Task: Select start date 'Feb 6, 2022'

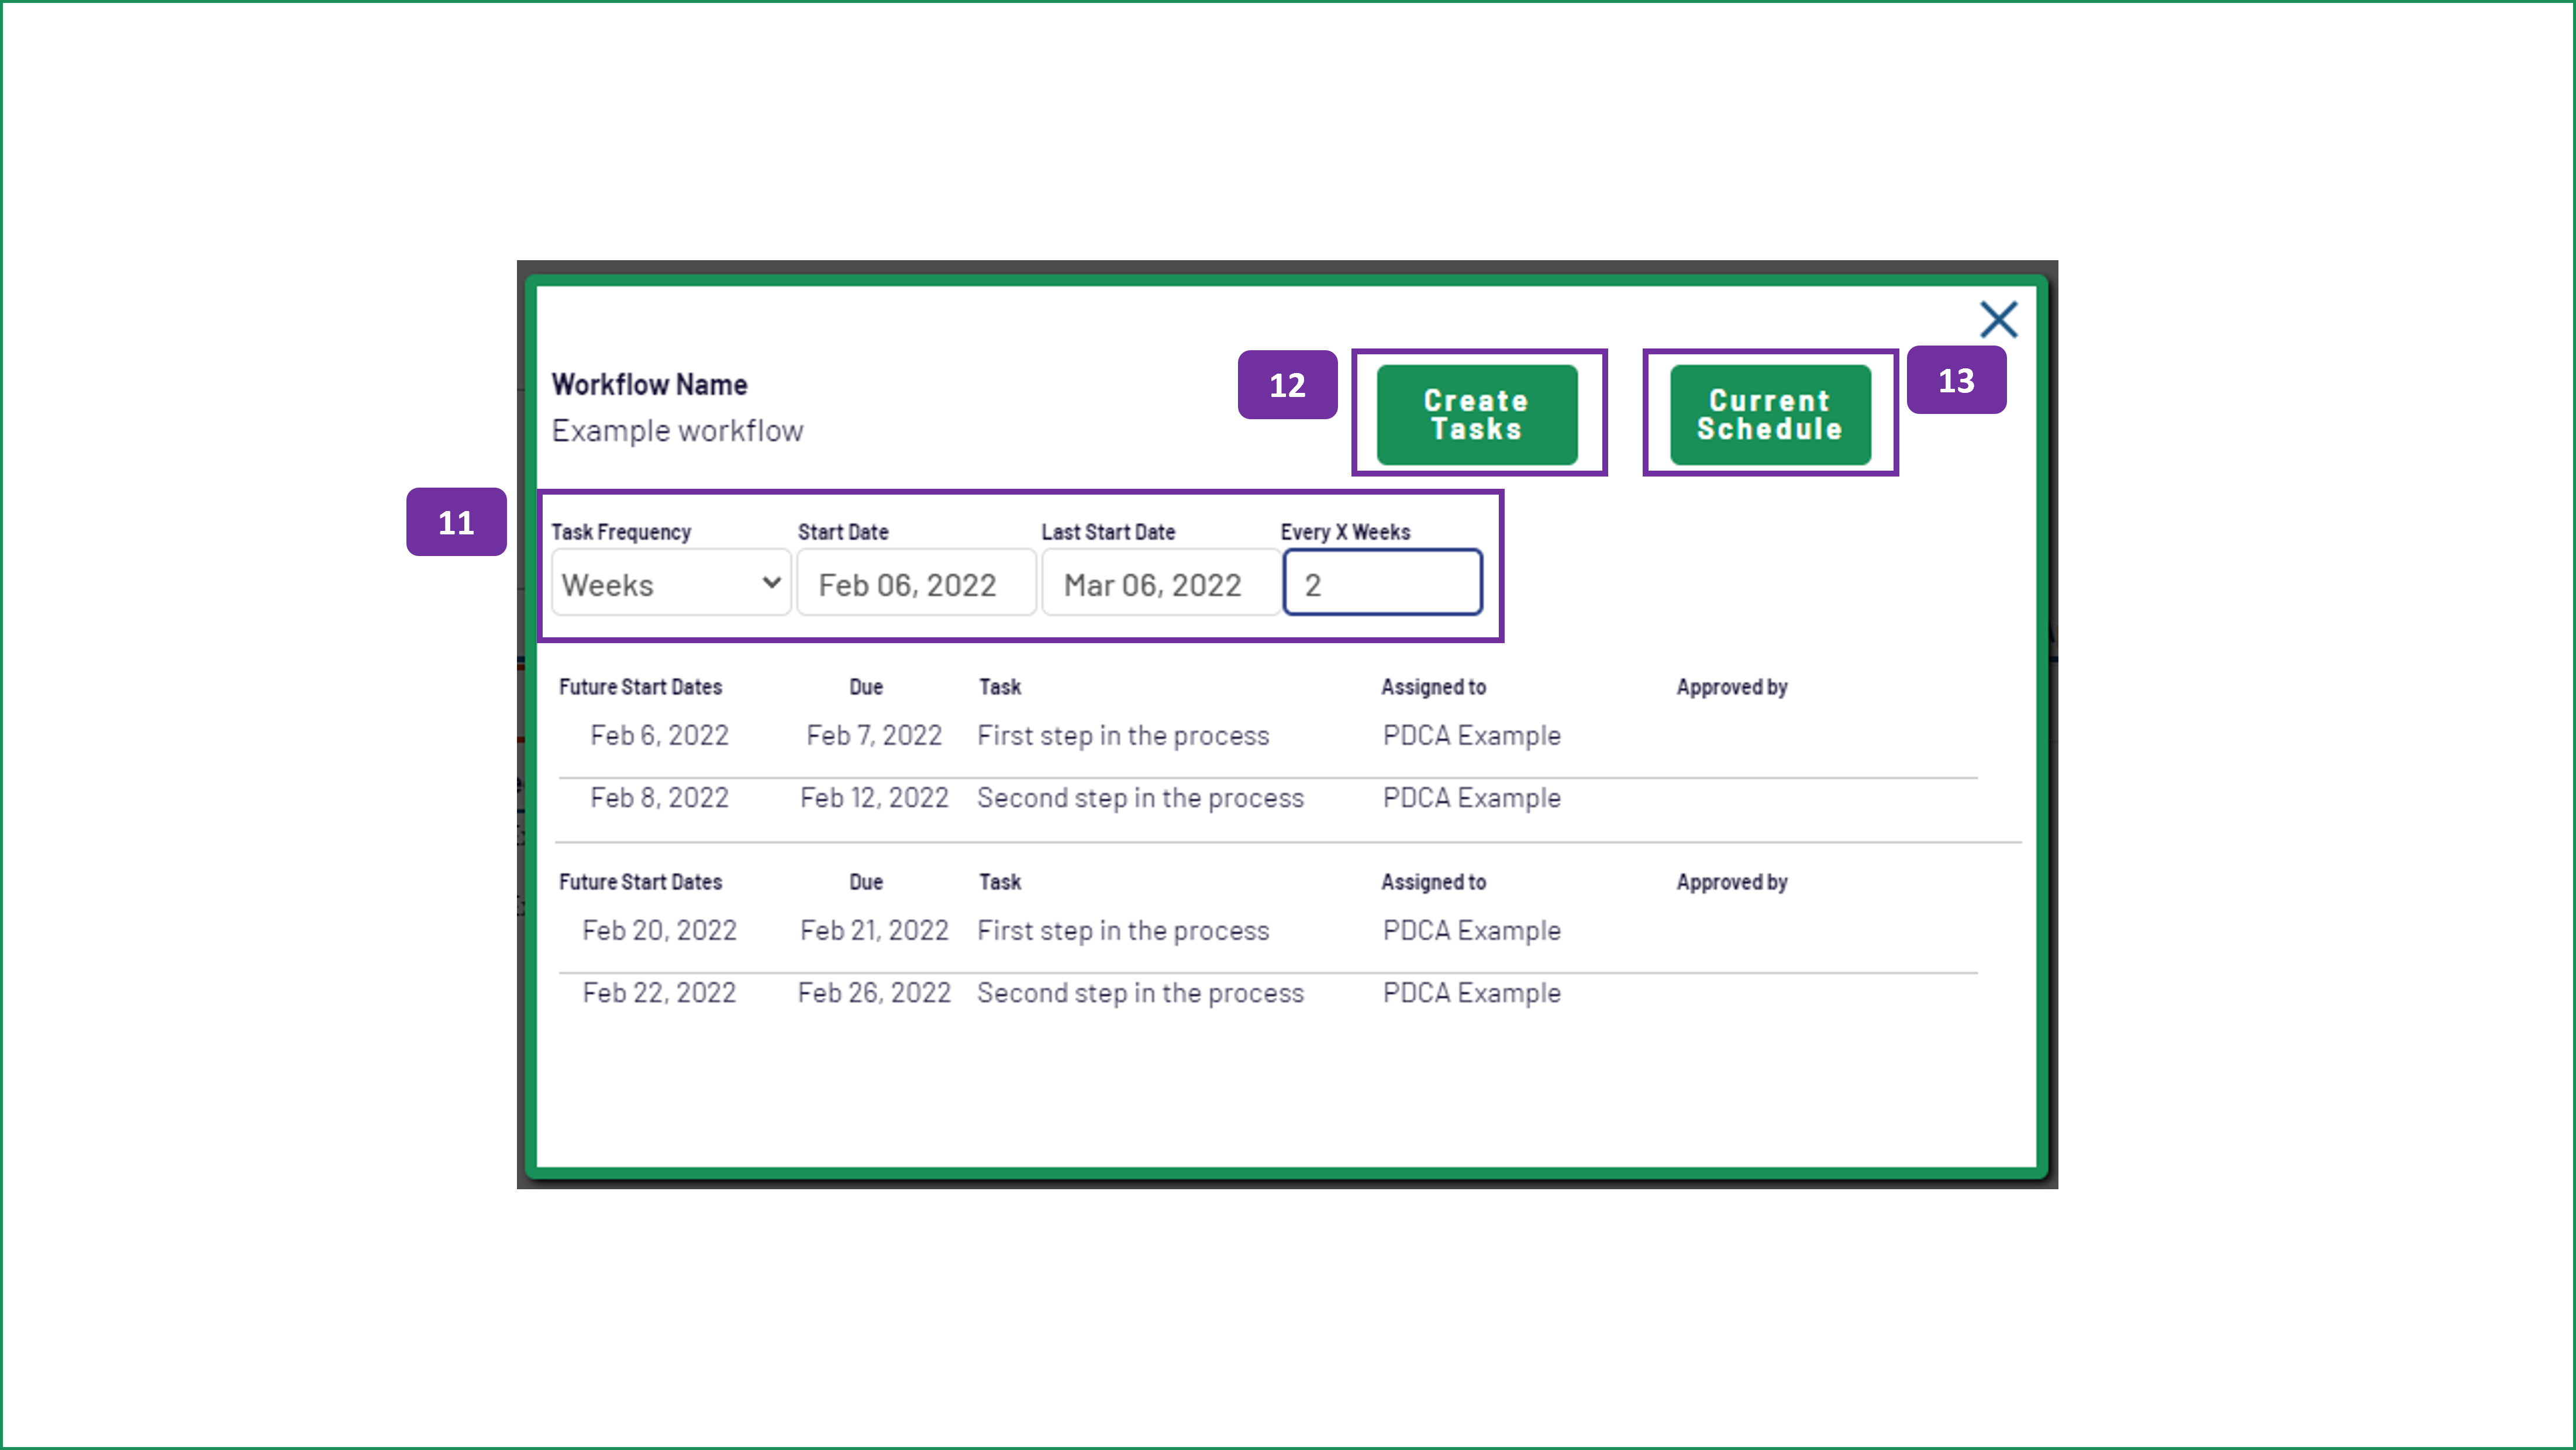Action: (x=659, y=736)
